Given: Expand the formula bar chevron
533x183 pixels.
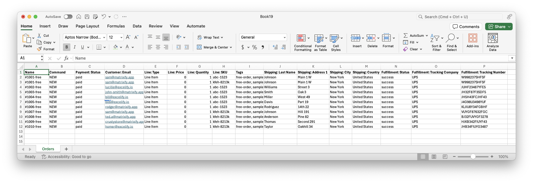Looking at the screenshot, I should 512,58.
